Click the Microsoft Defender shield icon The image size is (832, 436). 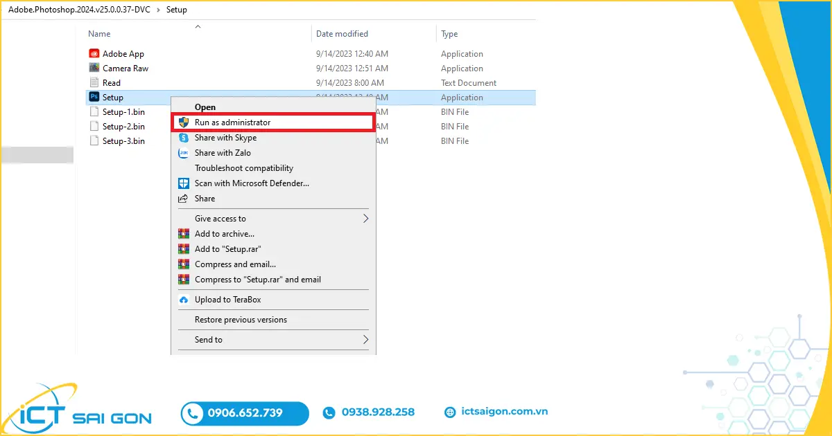pos(184,183)
